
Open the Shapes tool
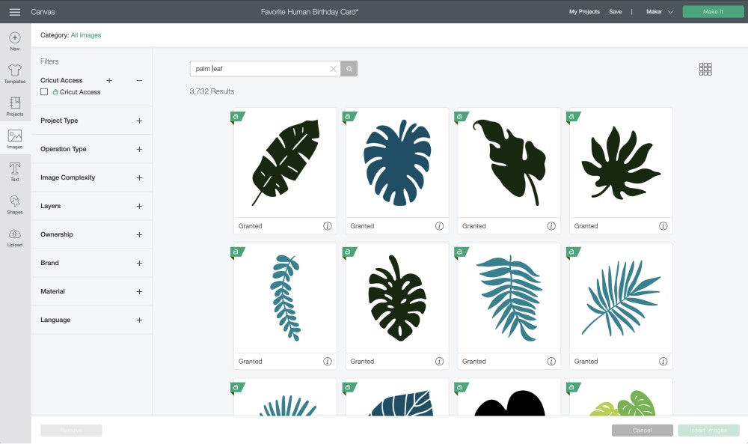click(x=15, y=205)
